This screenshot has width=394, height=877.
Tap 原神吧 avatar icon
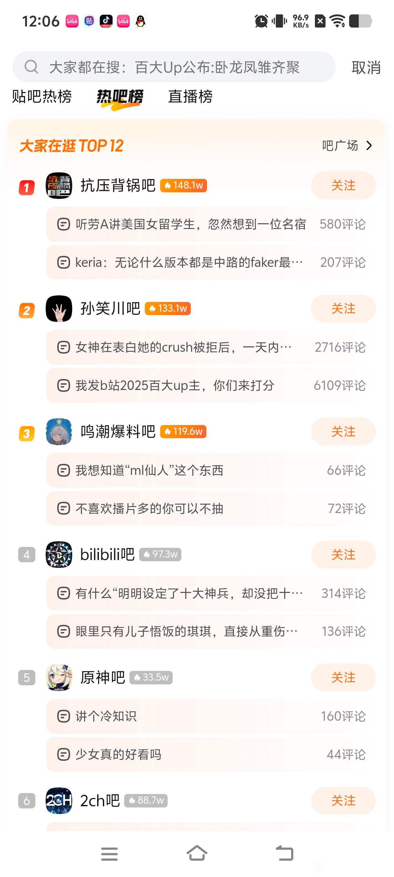click(59, 677)
